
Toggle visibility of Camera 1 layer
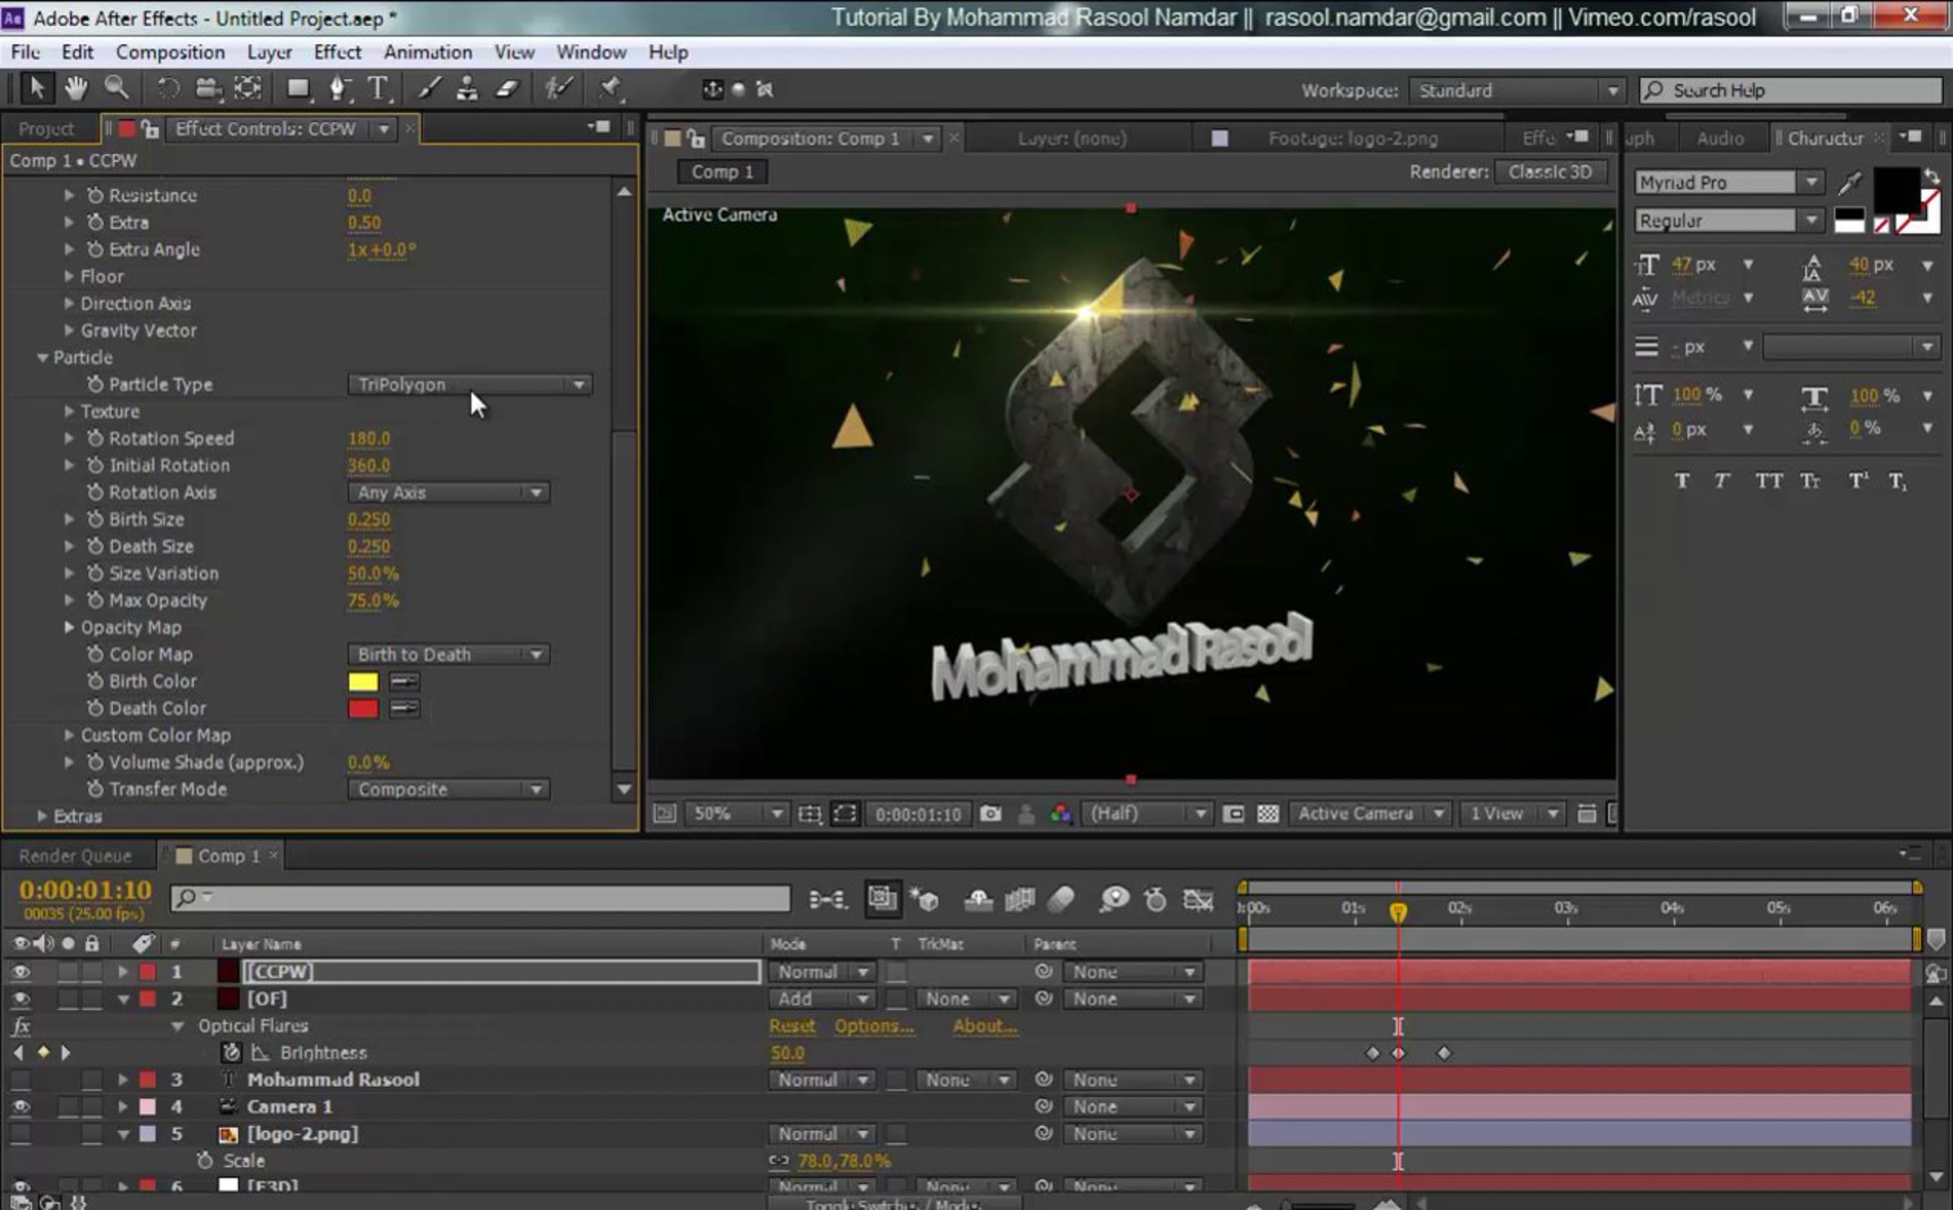21,1107
